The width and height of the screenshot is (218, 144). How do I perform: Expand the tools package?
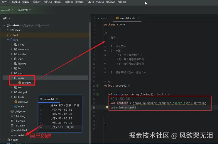click(12, 97)
